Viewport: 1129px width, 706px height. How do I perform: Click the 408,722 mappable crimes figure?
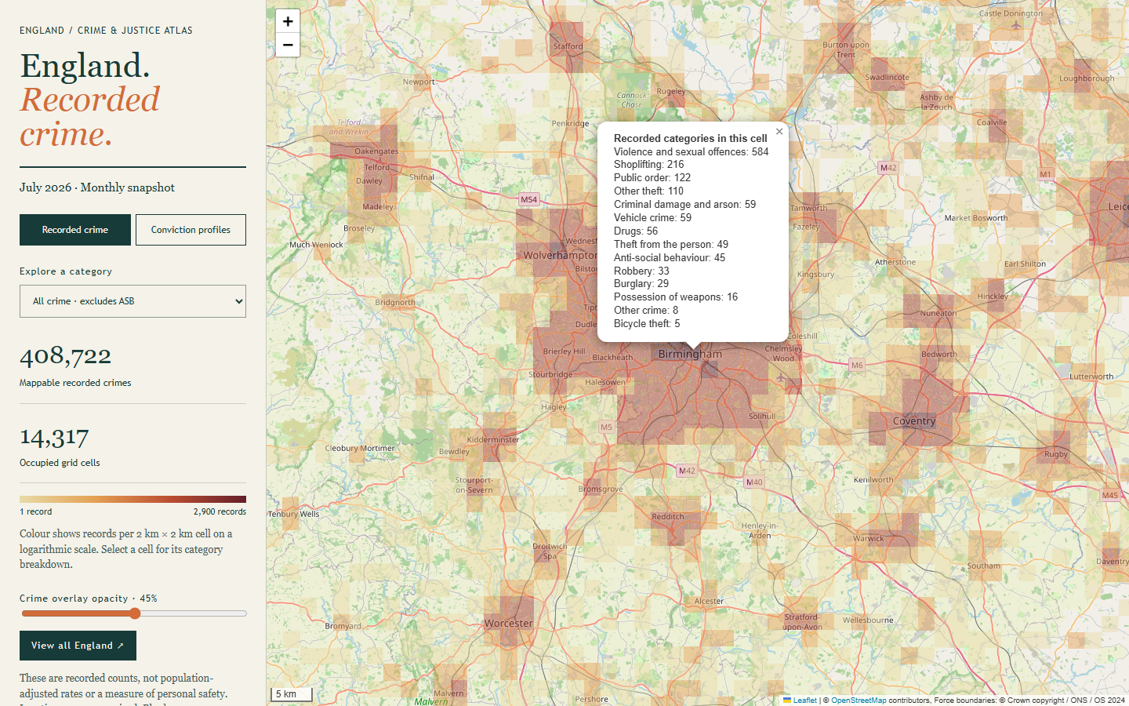click(66, 356)
